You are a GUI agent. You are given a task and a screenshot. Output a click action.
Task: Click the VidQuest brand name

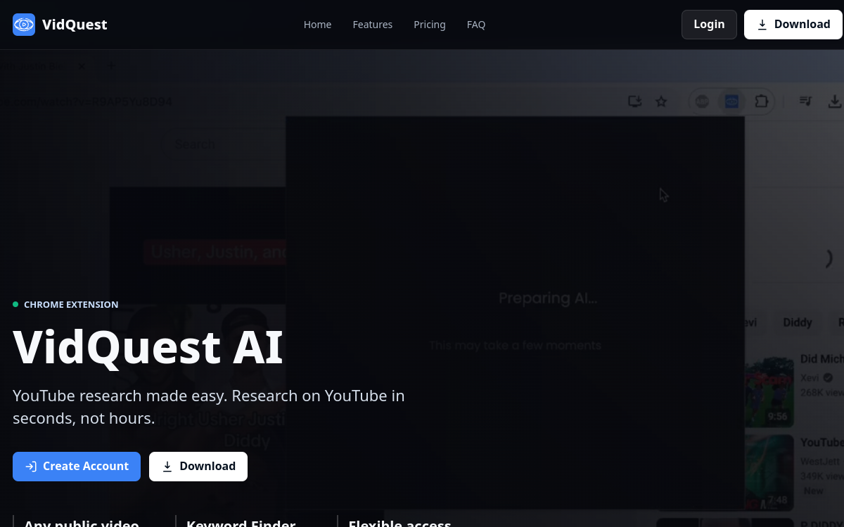tap(75, 25)
